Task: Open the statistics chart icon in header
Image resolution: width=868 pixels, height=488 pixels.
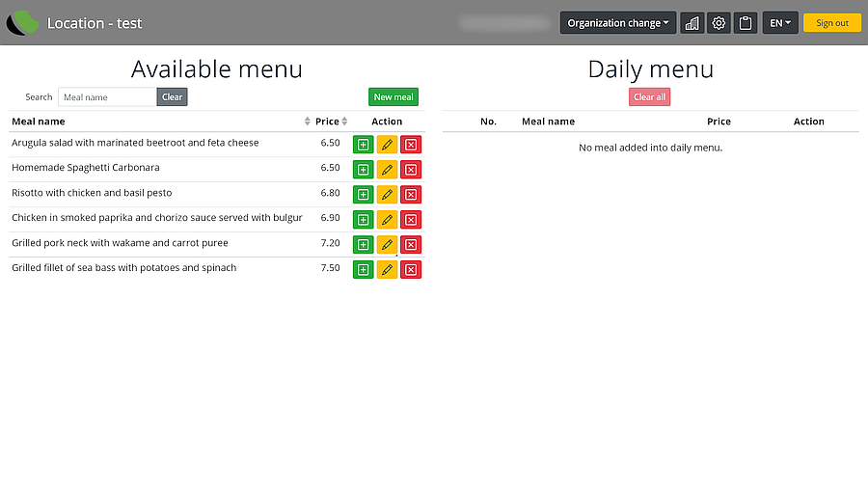Action: [692, 23]
